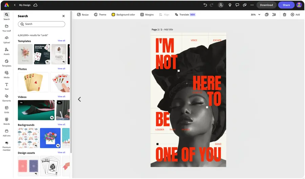Open the Brands panel
Screen dimensions: 305x179
click(x=7, y=121)
